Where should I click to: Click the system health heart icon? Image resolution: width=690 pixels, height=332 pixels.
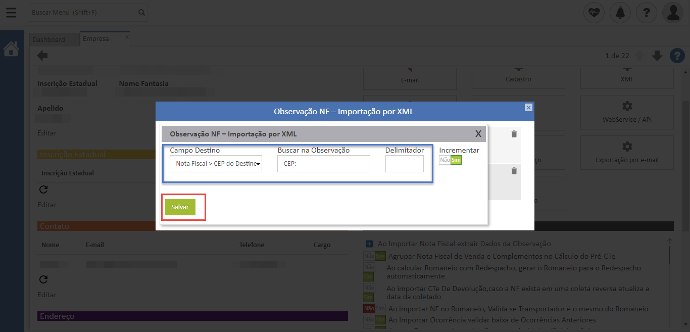[x=594, y=13]
